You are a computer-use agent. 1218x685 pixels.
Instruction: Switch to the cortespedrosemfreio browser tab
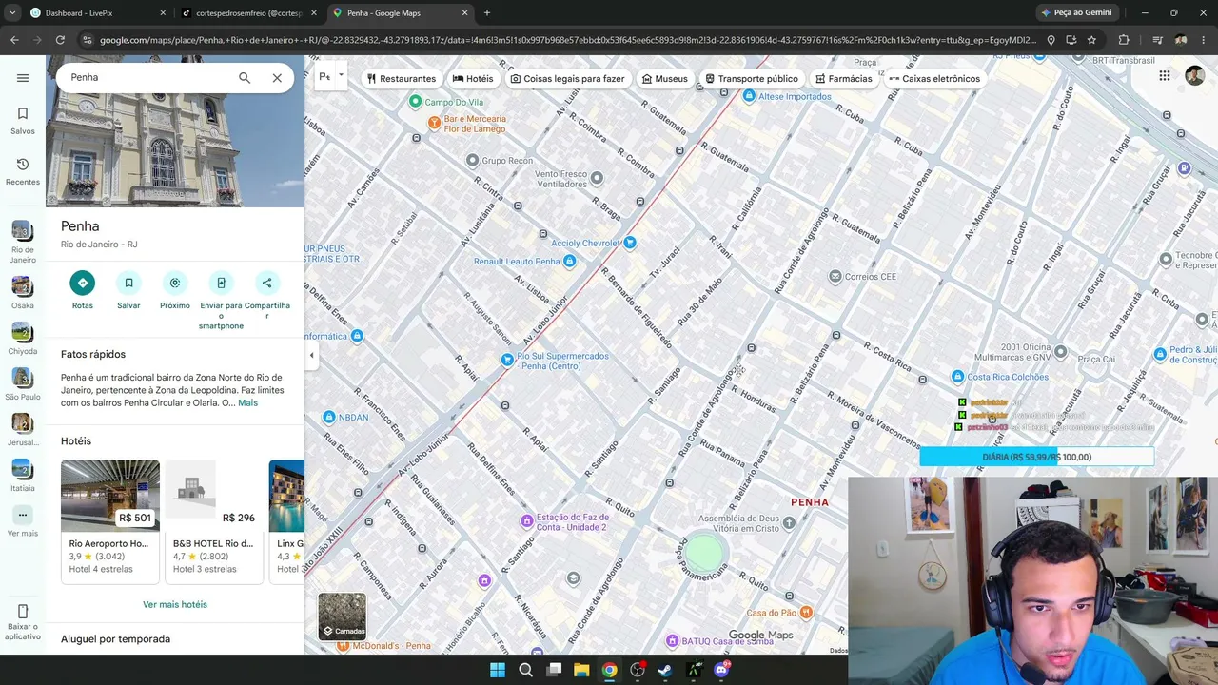point(247,13)
